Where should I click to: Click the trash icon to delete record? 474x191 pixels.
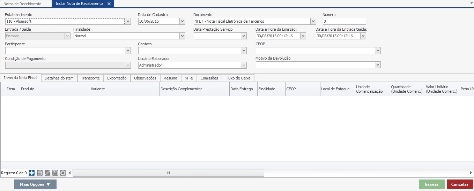(x=40, y=173)
